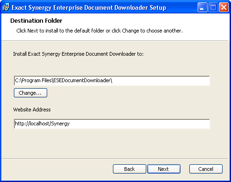Screen dimensions: 231x182
Task: Click the 'Install Exact Synergy Enterprise Document Downloader to:' label
Action: tap(78, 54)
